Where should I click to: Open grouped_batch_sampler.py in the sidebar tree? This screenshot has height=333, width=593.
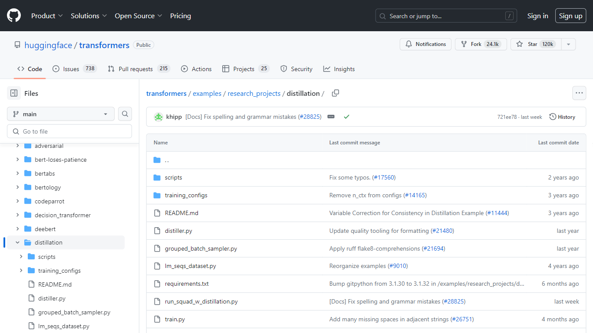click(74, 312)
